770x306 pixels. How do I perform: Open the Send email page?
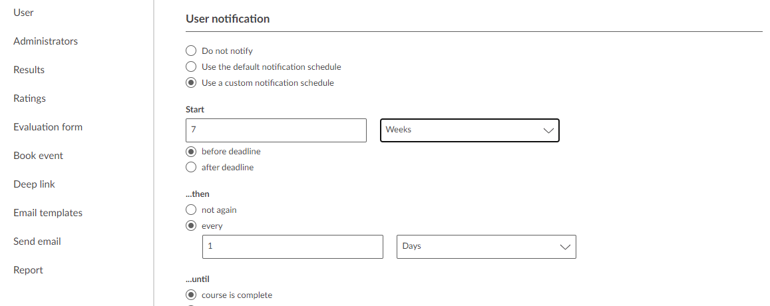pyautogui.click(x=37, y=241)
